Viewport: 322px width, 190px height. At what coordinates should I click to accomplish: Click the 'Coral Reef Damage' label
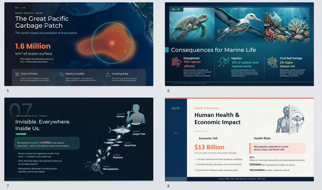tap(291, 58)
